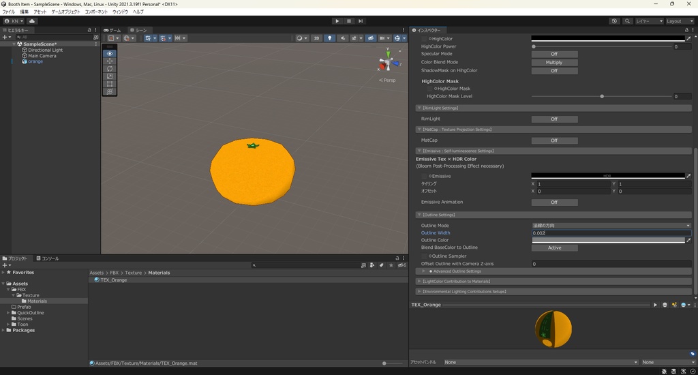Select Main Camera in the Hierarchy
698x375 pixels.
coord(42,56)
